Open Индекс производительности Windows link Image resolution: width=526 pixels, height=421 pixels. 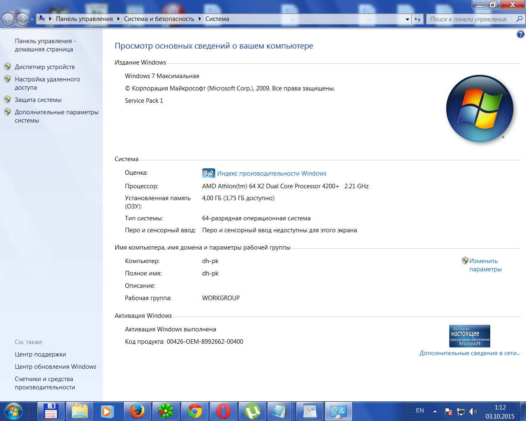(272, 173)
